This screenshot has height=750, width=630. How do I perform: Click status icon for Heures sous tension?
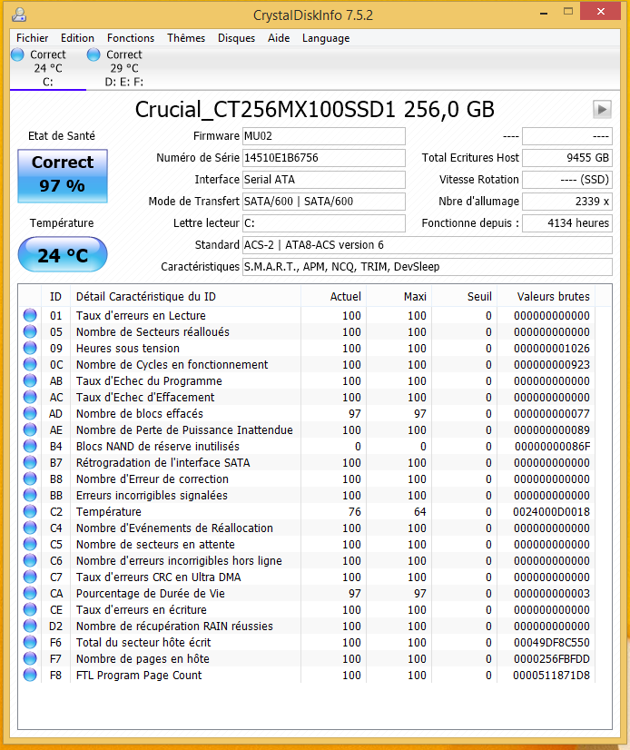(30, 348)
